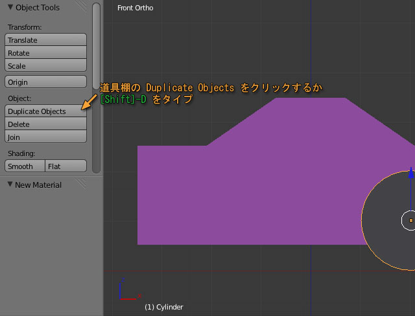Click the axis orientation indicator in viewport corner
This screenshot has width=415, height=316.
point(126,291)
